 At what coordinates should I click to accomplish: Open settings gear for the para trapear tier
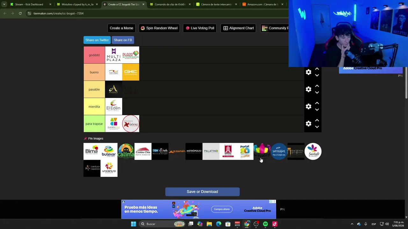point(309,124)
